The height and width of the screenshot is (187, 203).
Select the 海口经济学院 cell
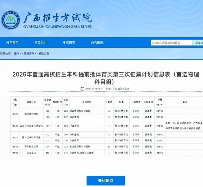[31, 114]
